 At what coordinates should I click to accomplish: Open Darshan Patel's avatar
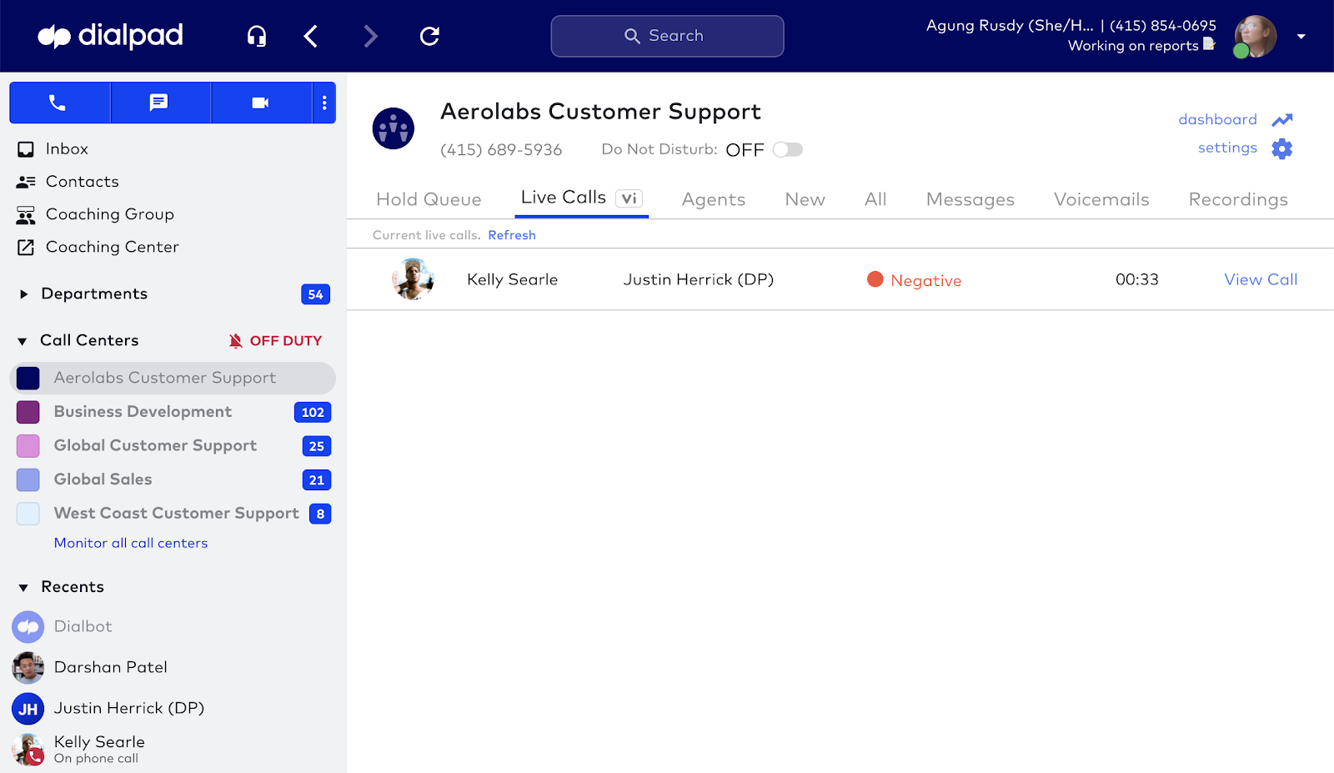(x=28, y=668)
